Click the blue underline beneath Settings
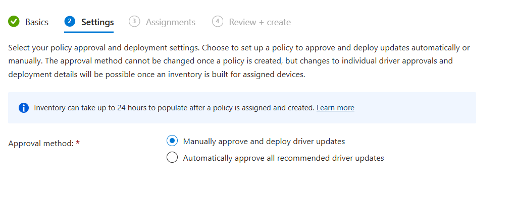This screenshot has width=516, height=203. click(89, 32)
